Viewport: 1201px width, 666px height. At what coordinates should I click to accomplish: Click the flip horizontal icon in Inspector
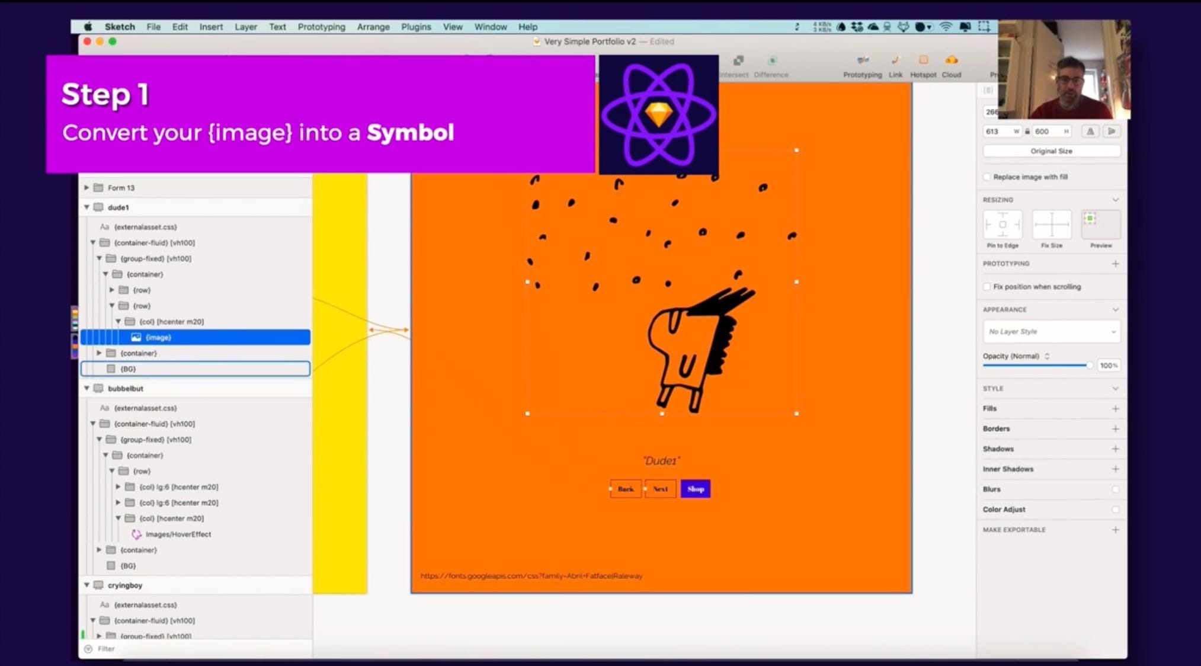coord(1090,131)
